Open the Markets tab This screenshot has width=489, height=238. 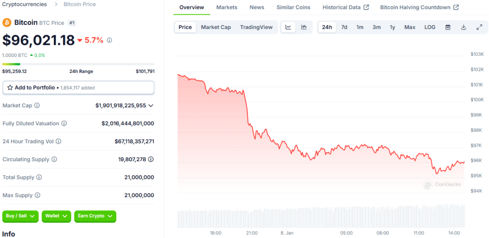click(x=227, y=7)
